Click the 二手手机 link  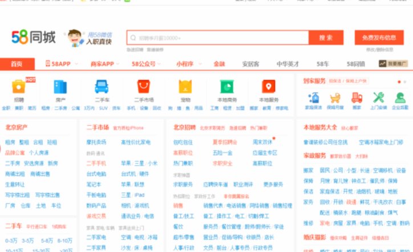96,163
